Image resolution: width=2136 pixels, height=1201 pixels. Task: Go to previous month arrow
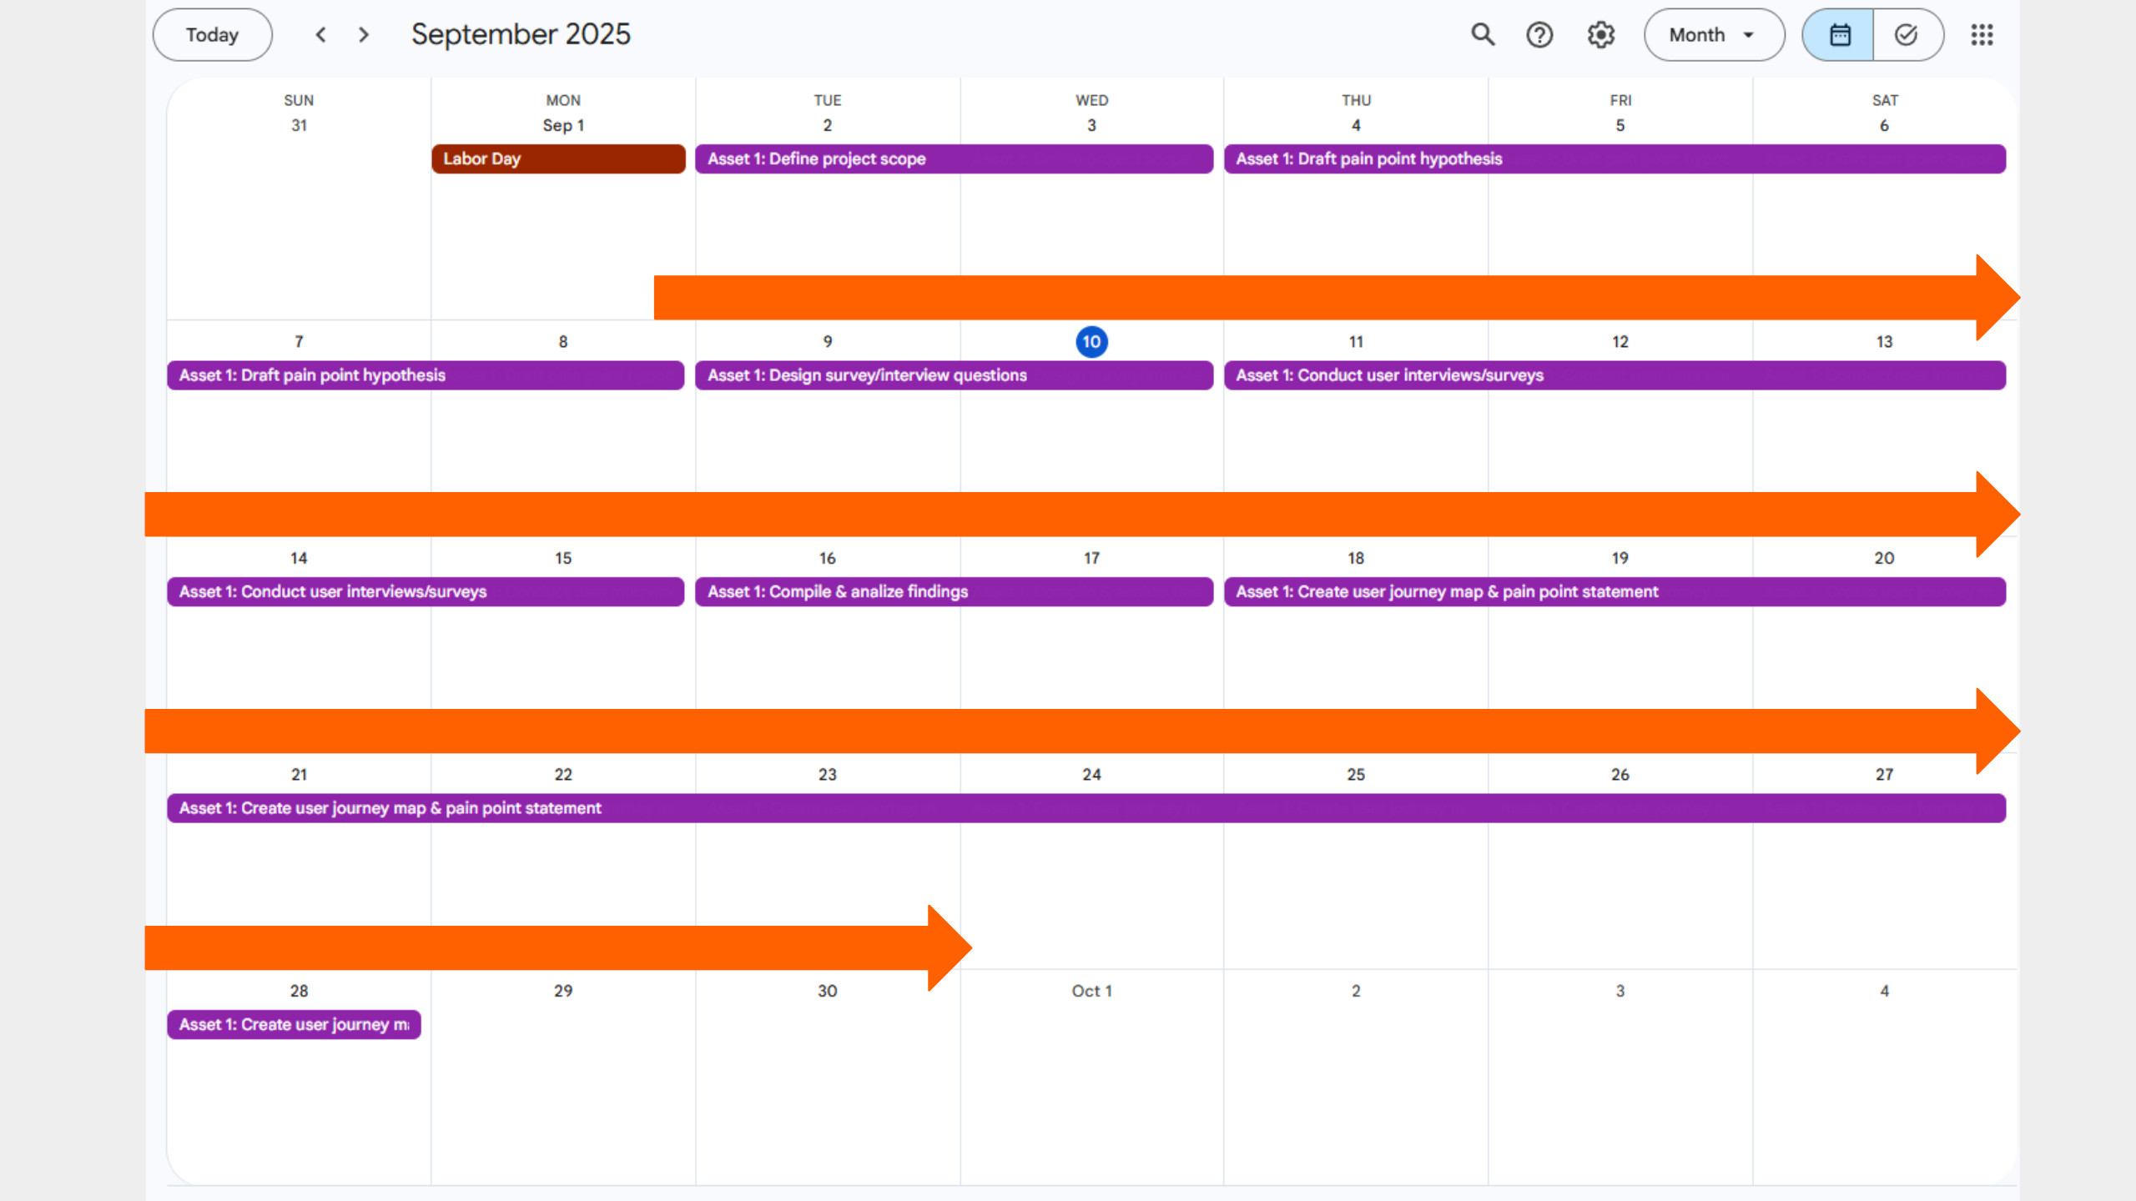320,35
